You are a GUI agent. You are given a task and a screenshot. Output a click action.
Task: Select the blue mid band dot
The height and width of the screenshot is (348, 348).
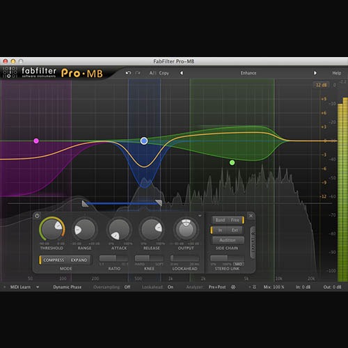tap(144, 141)
